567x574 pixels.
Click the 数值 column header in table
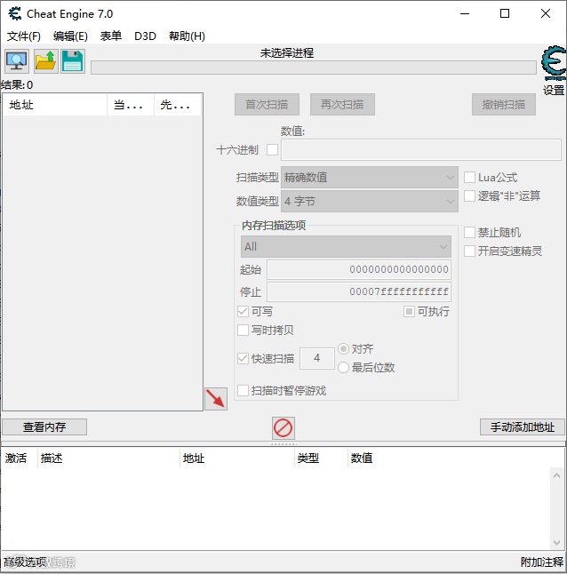[x=362, y=458]
